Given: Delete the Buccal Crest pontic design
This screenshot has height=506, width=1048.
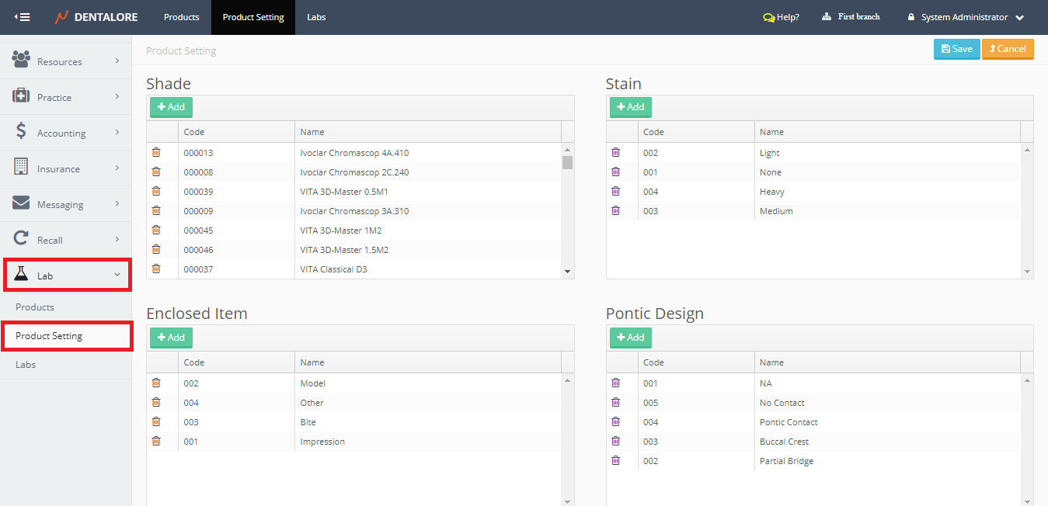Looking at the screenshot, I should click(x=616, y=442).
